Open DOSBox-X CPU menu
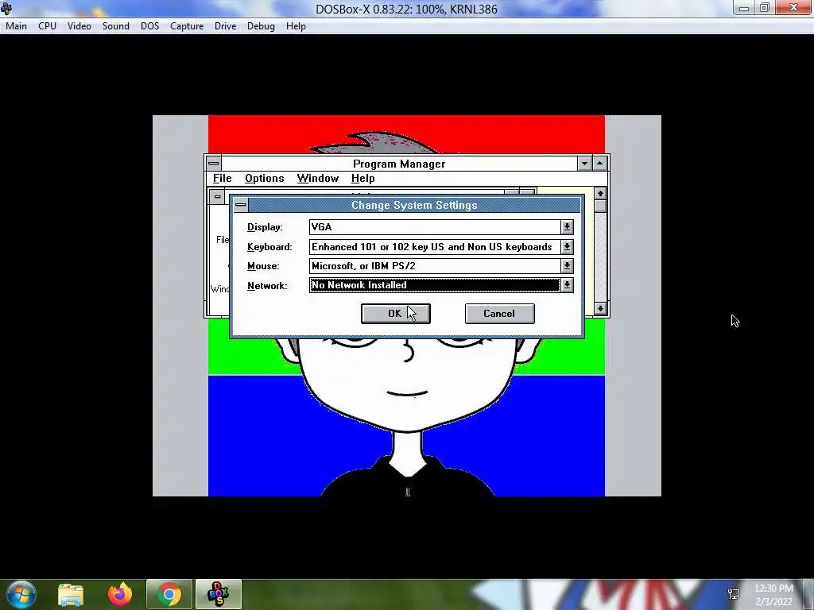The width and height of the screenshot is (814, 610). [47, 26]
